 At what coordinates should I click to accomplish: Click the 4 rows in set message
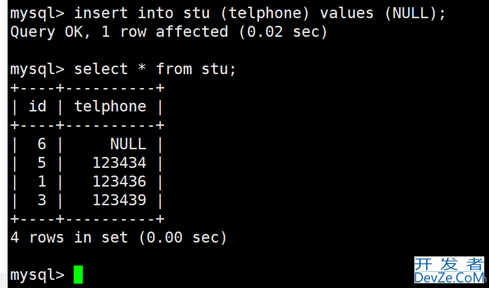(119, 238)
